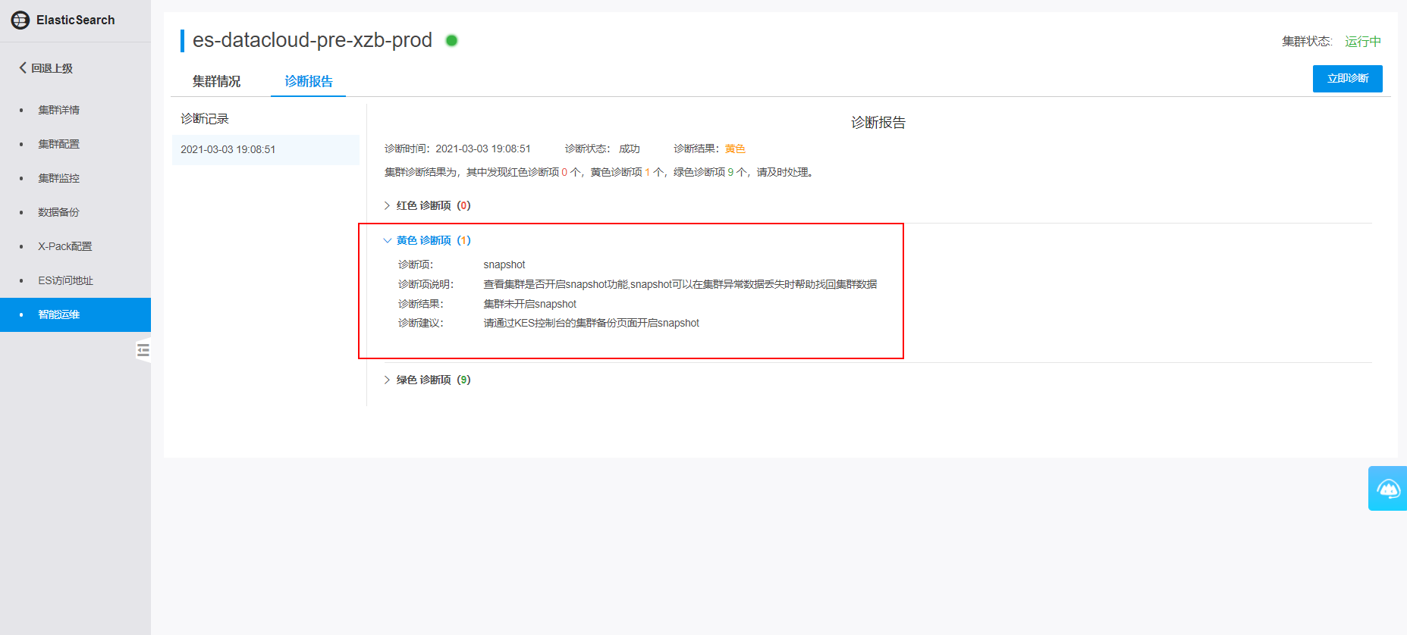Click the 立即诊断 button
The height and width of the screenshot is (635, 1407).
tap(1348, 79)
